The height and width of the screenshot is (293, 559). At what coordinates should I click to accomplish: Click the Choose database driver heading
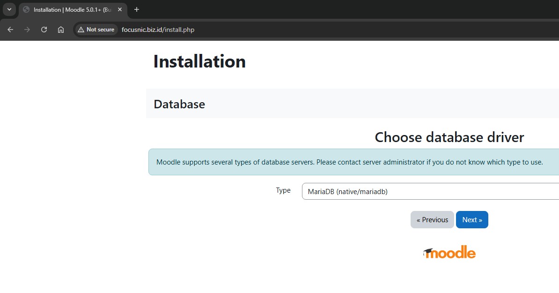(x=449, y=137)
